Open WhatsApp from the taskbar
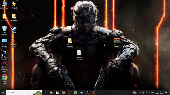The image size is (170, 95). click(75, 93)
